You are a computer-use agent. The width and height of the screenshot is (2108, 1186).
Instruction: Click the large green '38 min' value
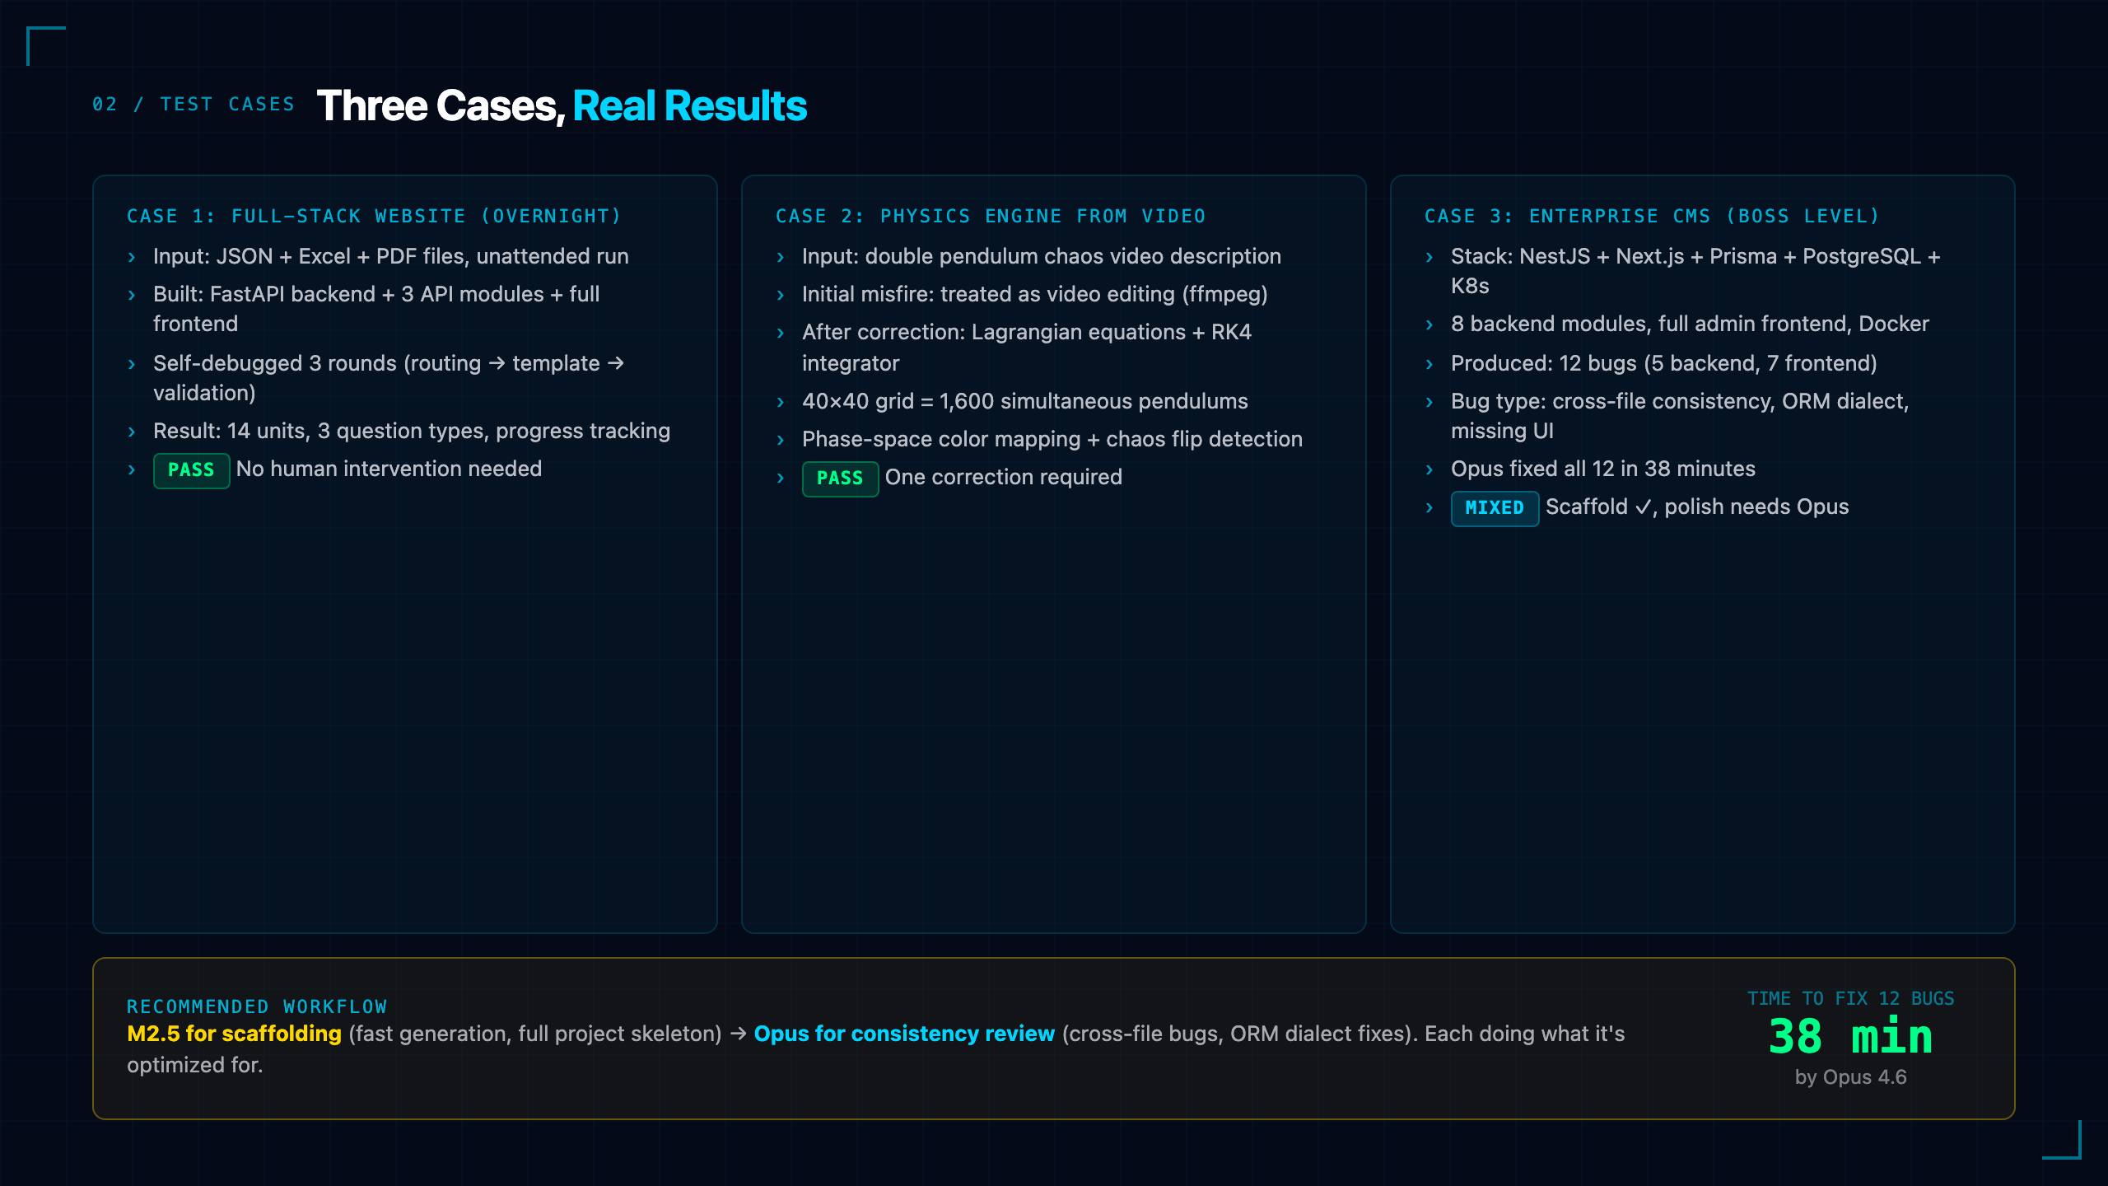coord(1850,1037)
